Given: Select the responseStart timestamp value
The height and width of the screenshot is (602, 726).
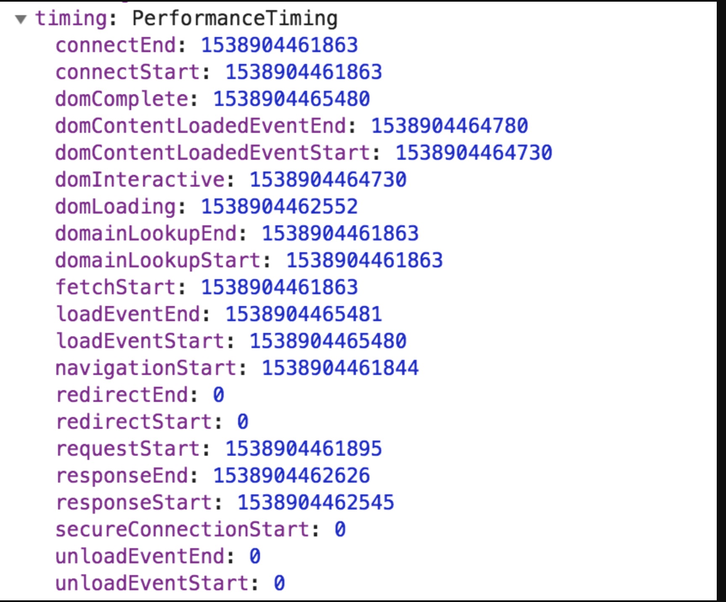Looking at the screenshot, I should (x=315, y=503).
